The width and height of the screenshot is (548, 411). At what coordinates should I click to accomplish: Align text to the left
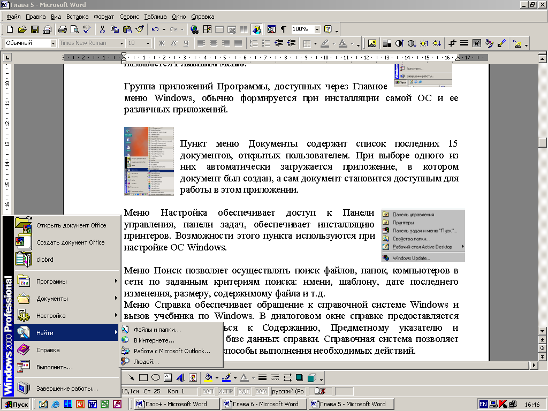point(201,43)
